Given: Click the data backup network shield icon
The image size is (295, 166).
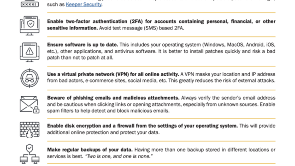Looking at the screenshot, I should (x=29, y=154).
